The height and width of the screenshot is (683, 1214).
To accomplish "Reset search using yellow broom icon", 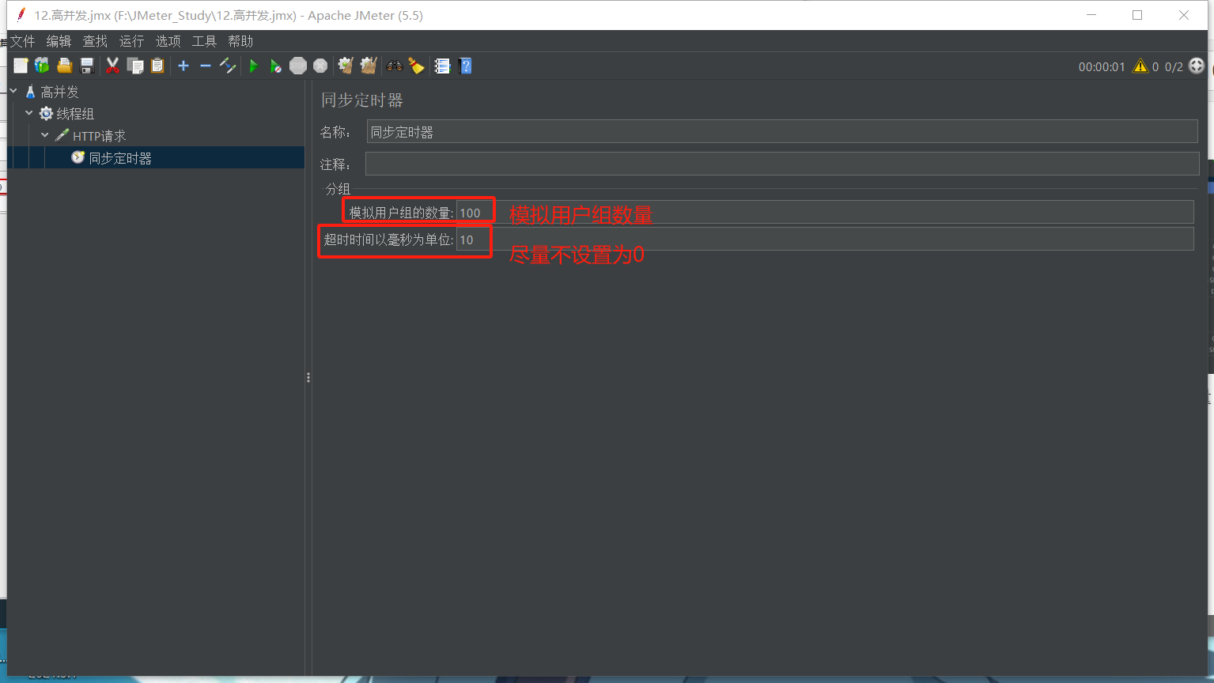I will point(416,66).
